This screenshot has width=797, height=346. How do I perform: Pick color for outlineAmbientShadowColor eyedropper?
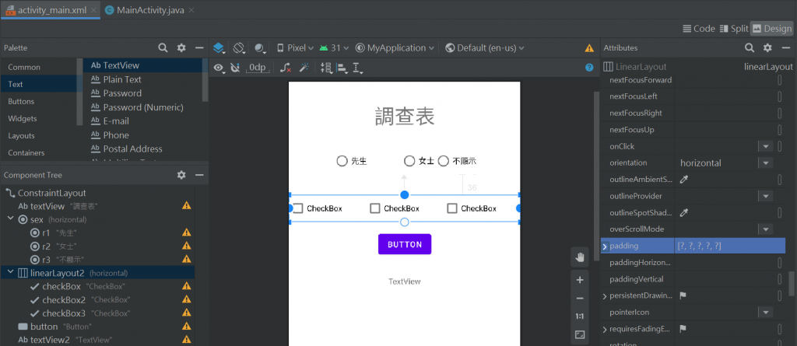(683, 180)
